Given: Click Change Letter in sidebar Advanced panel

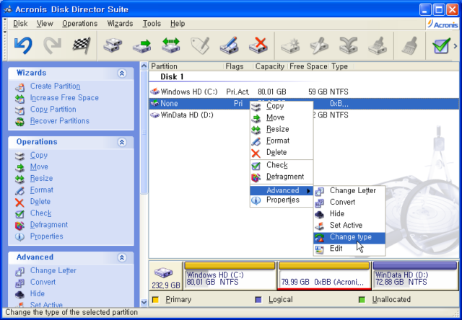Looking at the screenshot, I should (53, 270).
